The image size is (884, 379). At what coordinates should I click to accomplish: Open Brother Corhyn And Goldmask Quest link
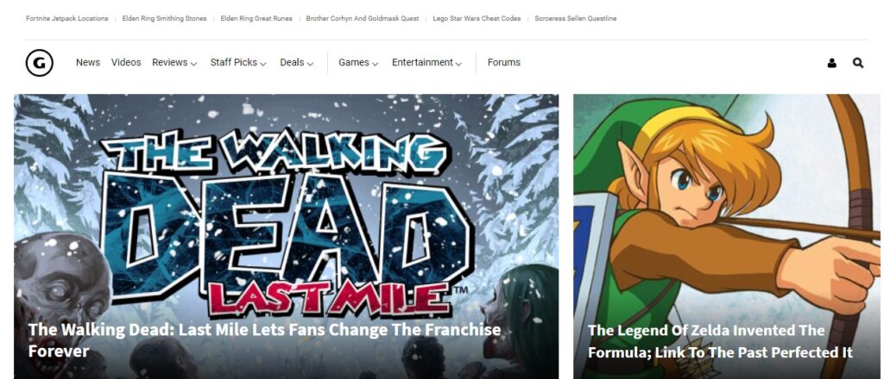pyautogui.click(x=363, y=19)
